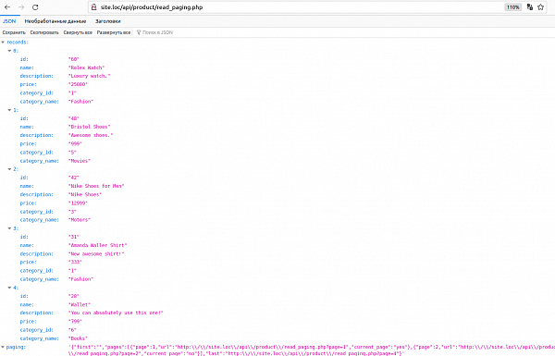This screenshot has width=555, height=356.
Task: Go back to the previous page
Action: [x=7, y=7]
